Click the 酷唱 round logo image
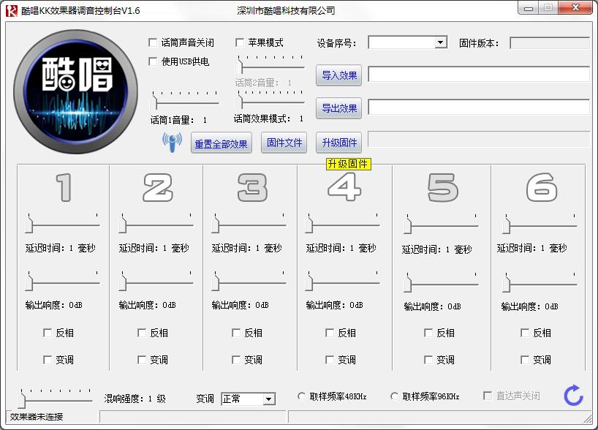Image resolution: width=598 pixels, height=430 pixels. coord(75,91)
